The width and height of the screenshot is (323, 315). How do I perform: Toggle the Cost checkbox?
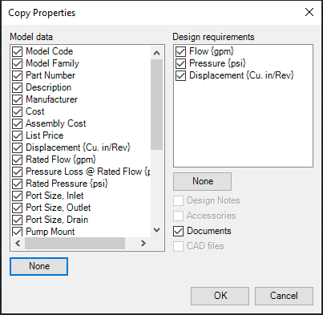[17, 111]
